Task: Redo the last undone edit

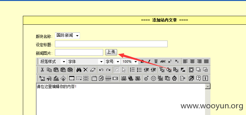Action: click(108, 70)
